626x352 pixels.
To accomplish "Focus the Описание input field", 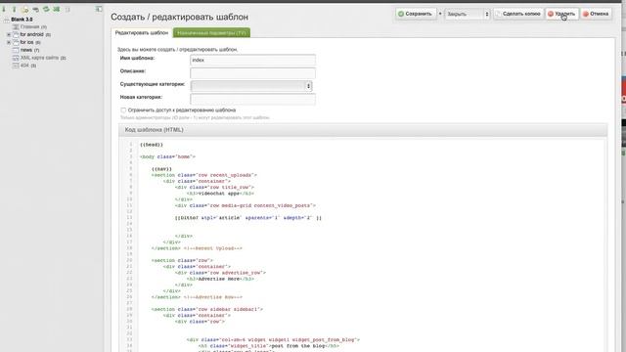I will pyautogui.click(x=252, y=73).
